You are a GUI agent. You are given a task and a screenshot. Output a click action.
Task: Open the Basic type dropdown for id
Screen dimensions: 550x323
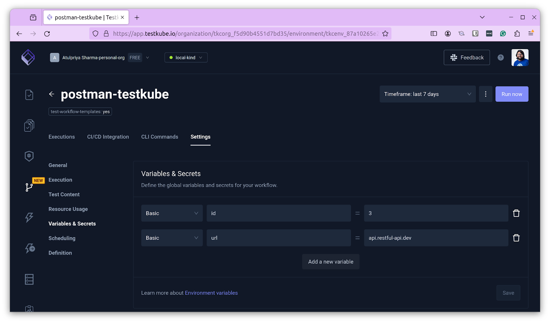(x=172, y=213)
